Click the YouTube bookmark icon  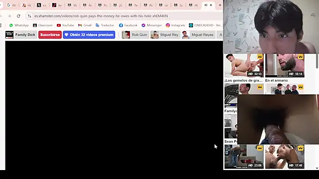(x=59, y=25)
